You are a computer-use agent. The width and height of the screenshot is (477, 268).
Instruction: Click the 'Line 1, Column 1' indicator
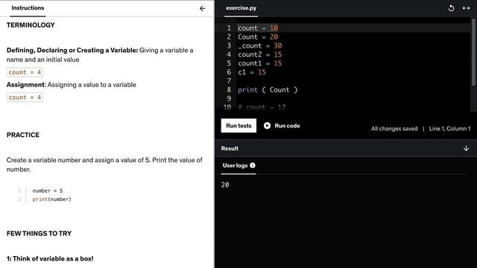449,129
